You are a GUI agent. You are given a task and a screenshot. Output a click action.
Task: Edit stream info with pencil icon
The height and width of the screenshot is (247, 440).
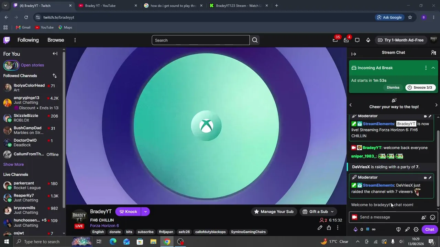coord(320,228)
